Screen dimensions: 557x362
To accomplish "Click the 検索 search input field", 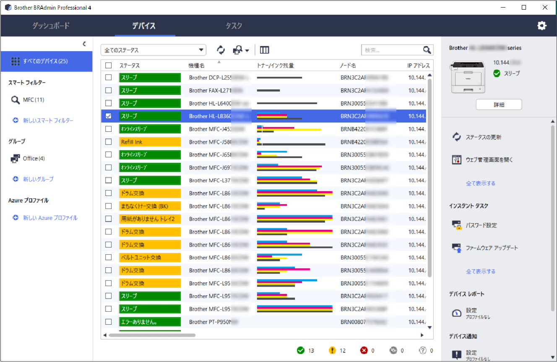I will (392, 50).
